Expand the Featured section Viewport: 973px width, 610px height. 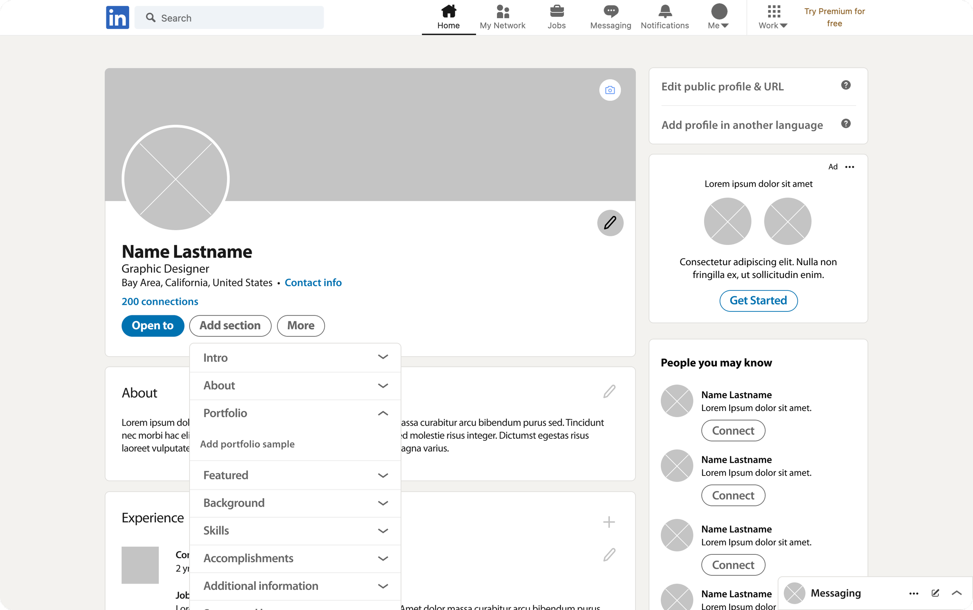(x=383, y=475)
